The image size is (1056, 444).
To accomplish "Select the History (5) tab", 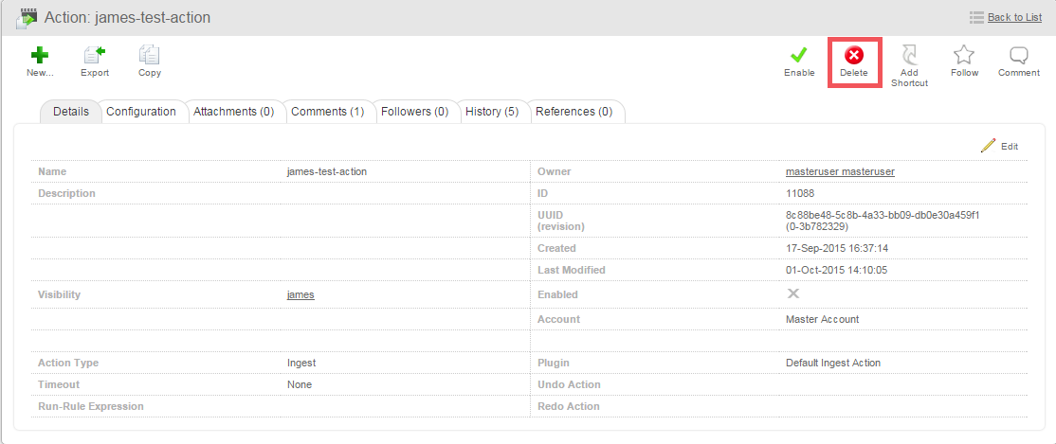I will [492, 112].
